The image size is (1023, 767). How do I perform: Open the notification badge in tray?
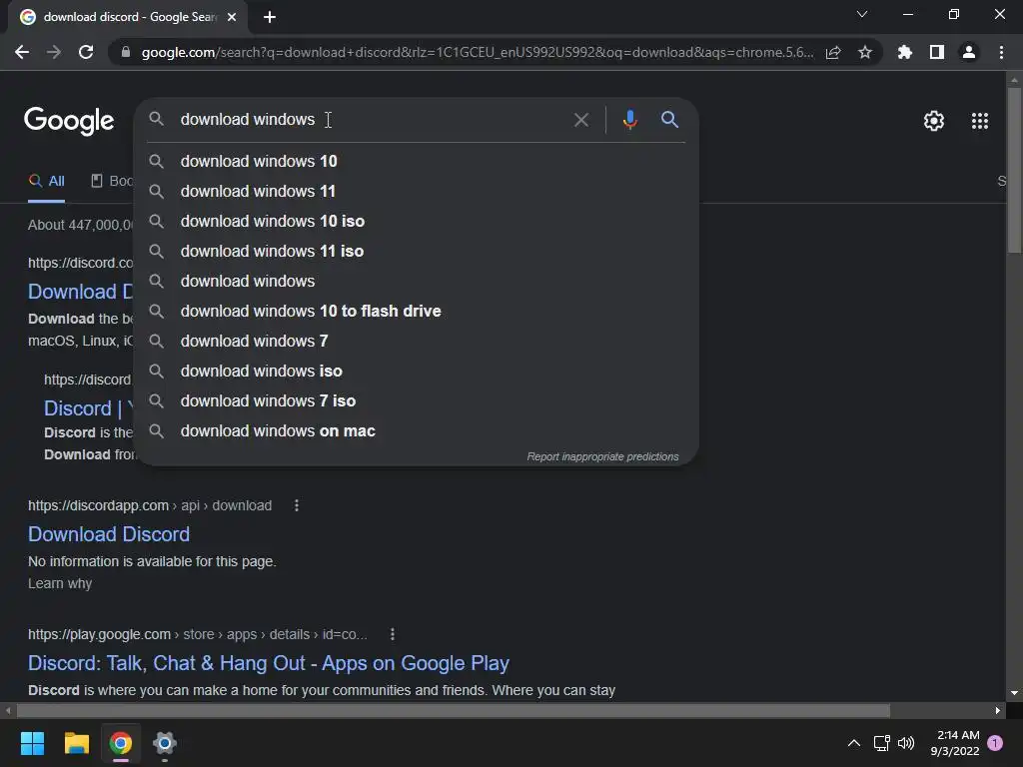click(995, 743)
